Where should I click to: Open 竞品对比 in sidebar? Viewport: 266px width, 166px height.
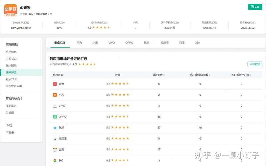click(x=11, y=79)
